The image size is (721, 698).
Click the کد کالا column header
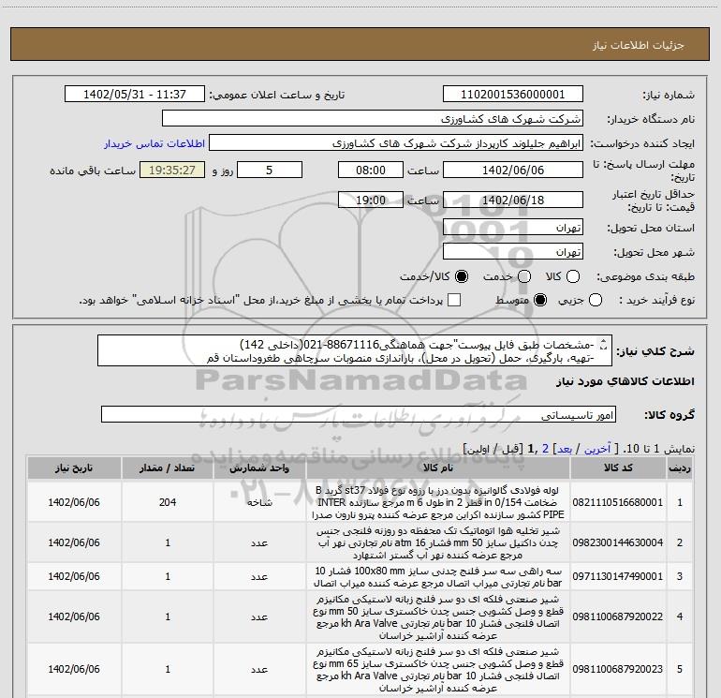pos(618,468)
